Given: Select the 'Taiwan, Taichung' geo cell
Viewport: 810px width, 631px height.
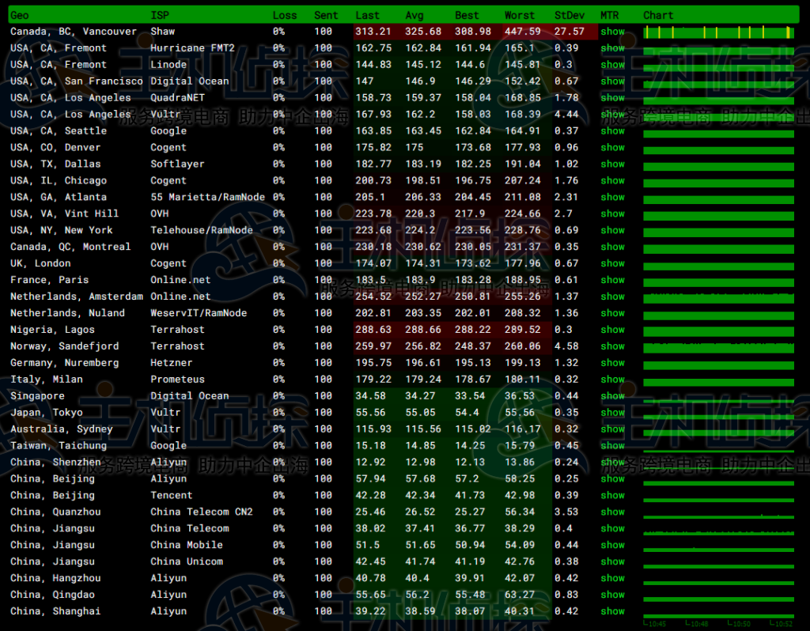Looking at the screenshot, I should pos(59,445).
